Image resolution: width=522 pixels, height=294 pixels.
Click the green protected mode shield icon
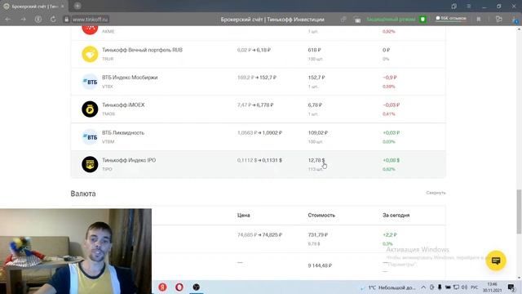point(422,20)
